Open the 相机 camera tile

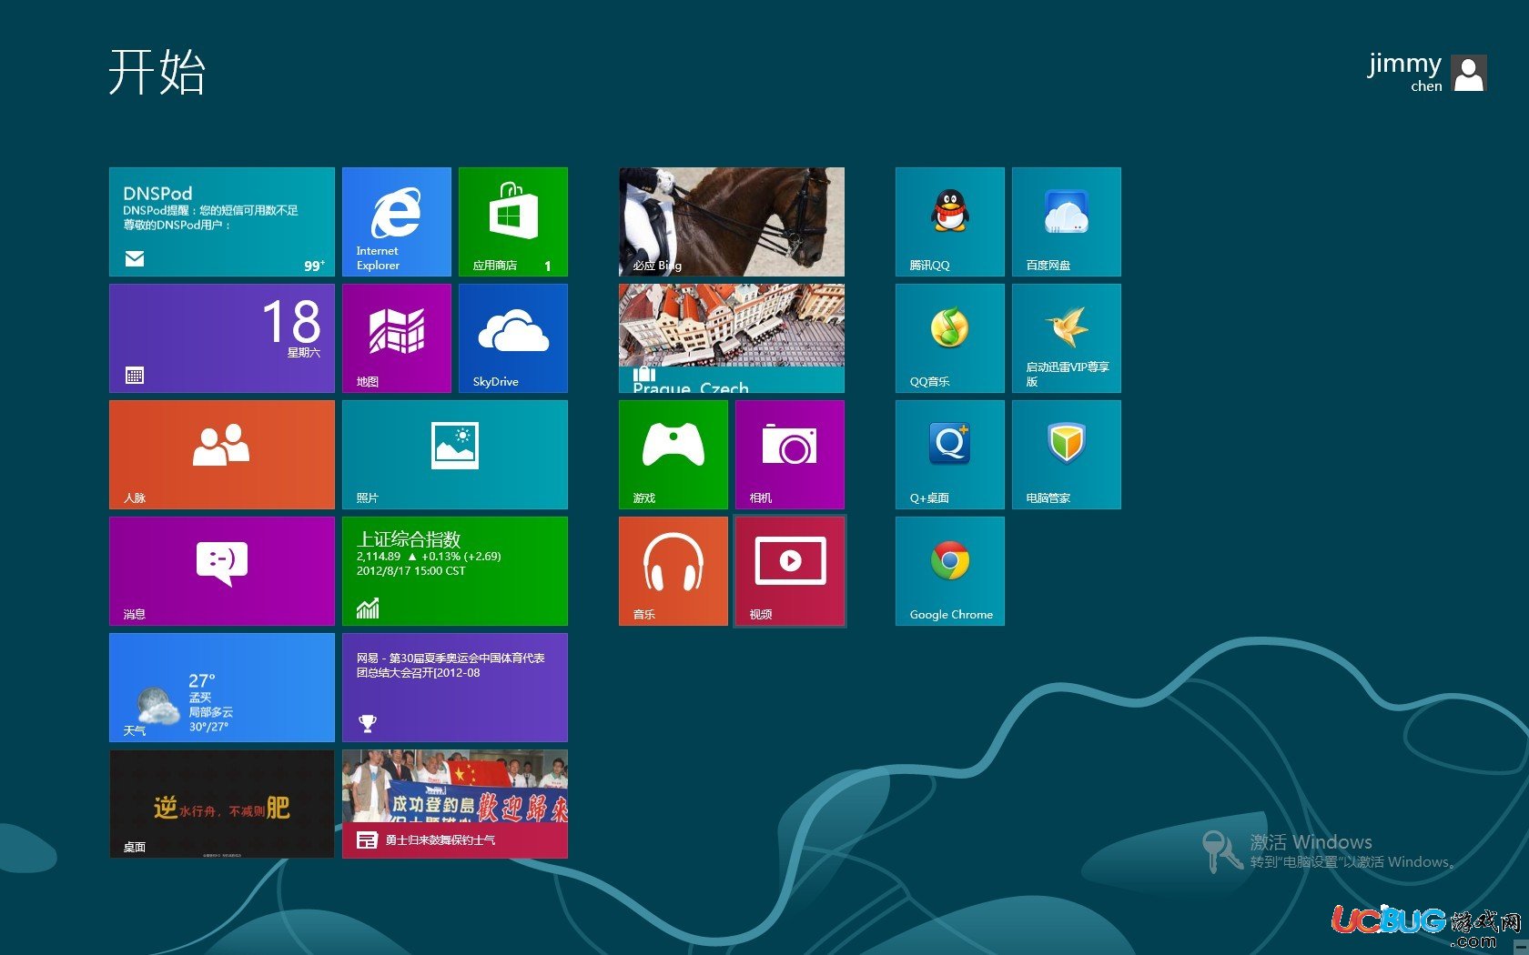click(790, 455)
